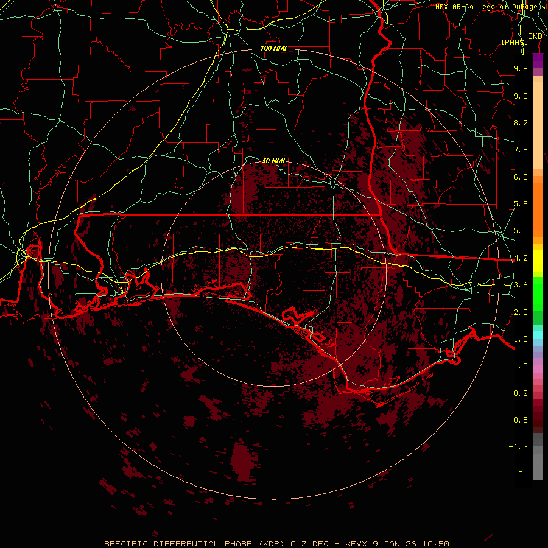The image size is (548, 548).
Task: Click the "100 NMI" range ring label
Action: click(273, 48)
